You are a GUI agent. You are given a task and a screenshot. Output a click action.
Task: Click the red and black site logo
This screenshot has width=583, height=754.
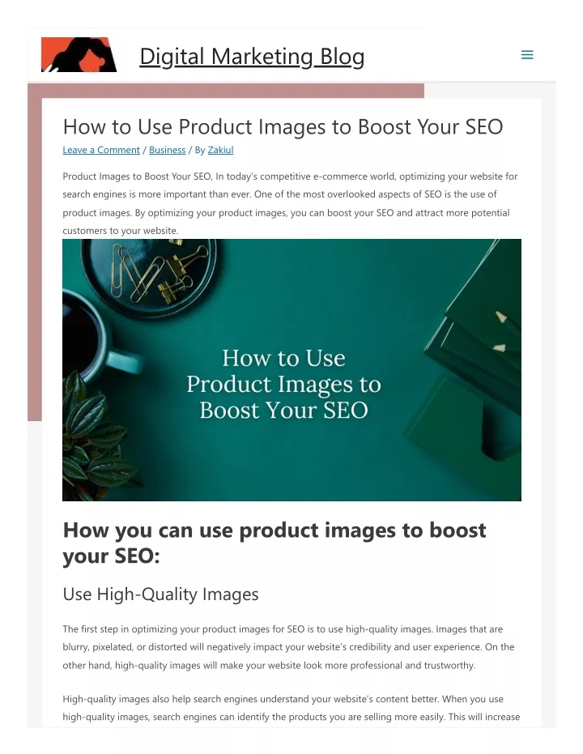coord(79,55)
